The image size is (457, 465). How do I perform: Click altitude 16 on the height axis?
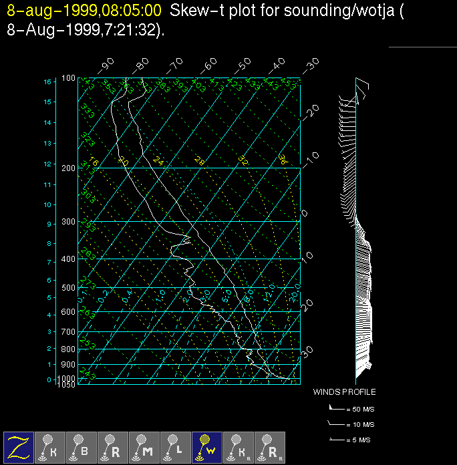click(x=47, y=82)
